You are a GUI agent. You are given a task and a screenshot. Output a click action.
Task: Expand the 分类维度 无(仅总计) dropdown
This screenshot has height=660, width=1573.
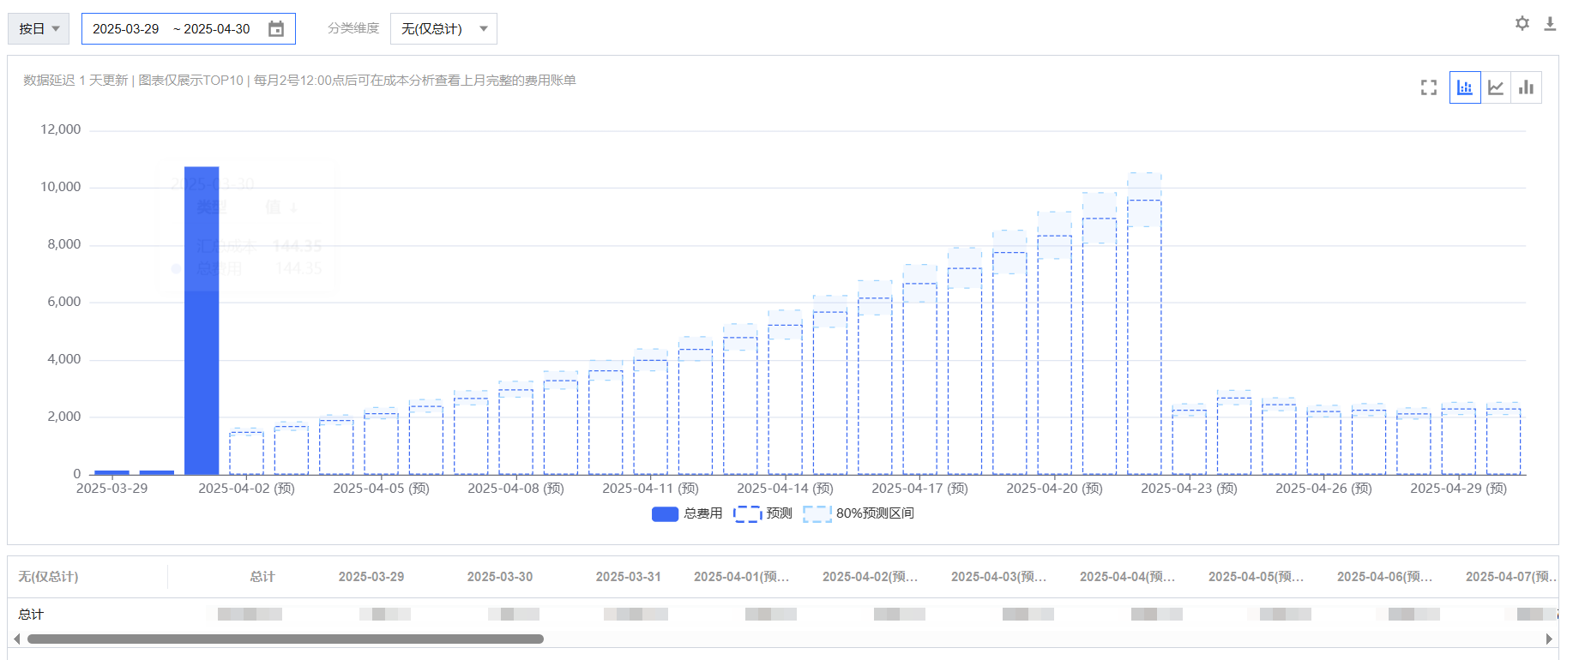click(443, 29)
